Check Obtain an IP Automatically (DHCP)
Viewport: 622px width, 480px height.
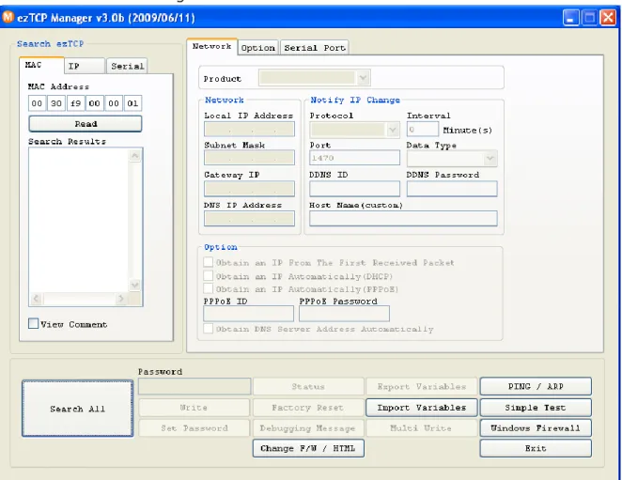[208, 276]
